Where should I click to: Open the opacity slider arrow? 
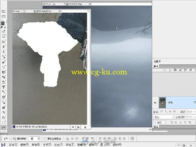195,117
